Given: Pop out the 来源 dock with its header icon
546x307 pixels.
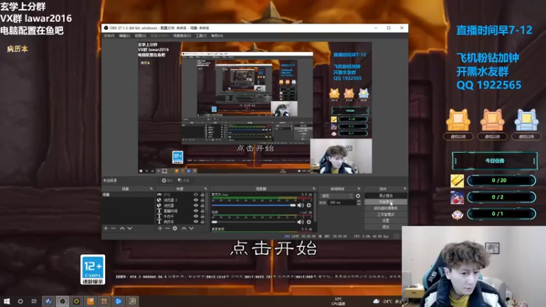Looking at the screenshot, I should (x=205, y=189).
